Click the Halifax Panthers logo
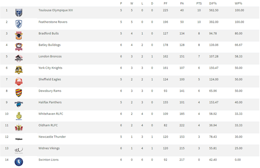This screenshot has height=168, width=260. click(19, 104)
